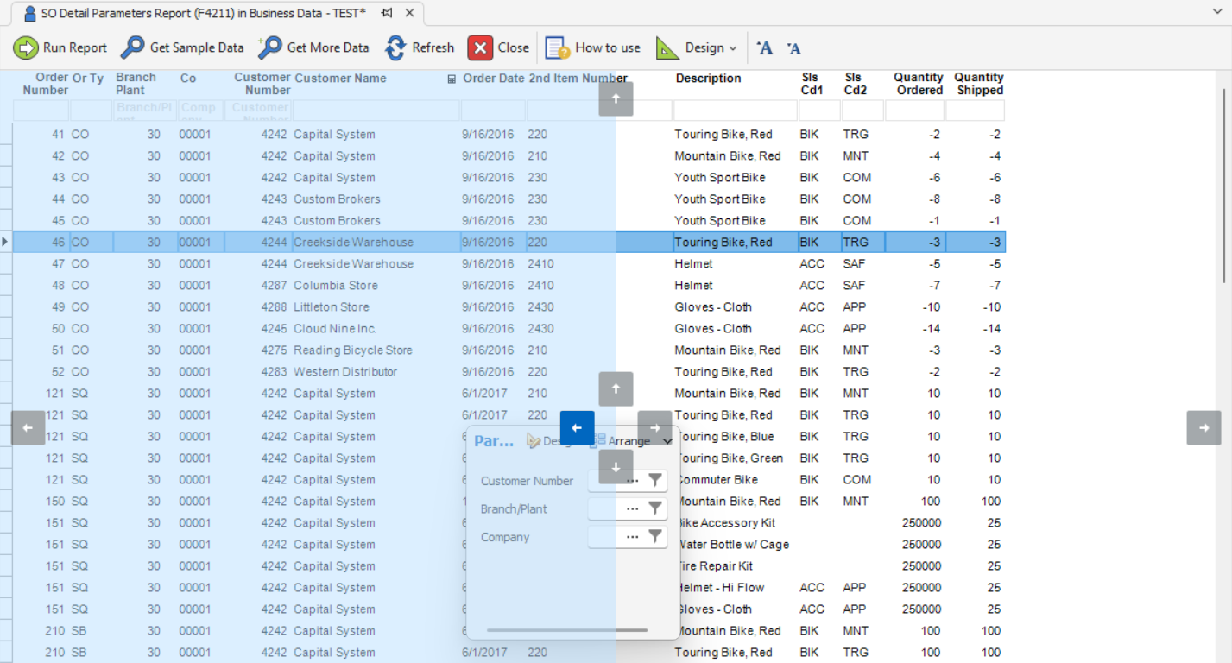Open the ellipsis lookup for Customer Number
The width and height of the screenshot is (1232, 663).
pyautogui.click(x=633, y=480)
